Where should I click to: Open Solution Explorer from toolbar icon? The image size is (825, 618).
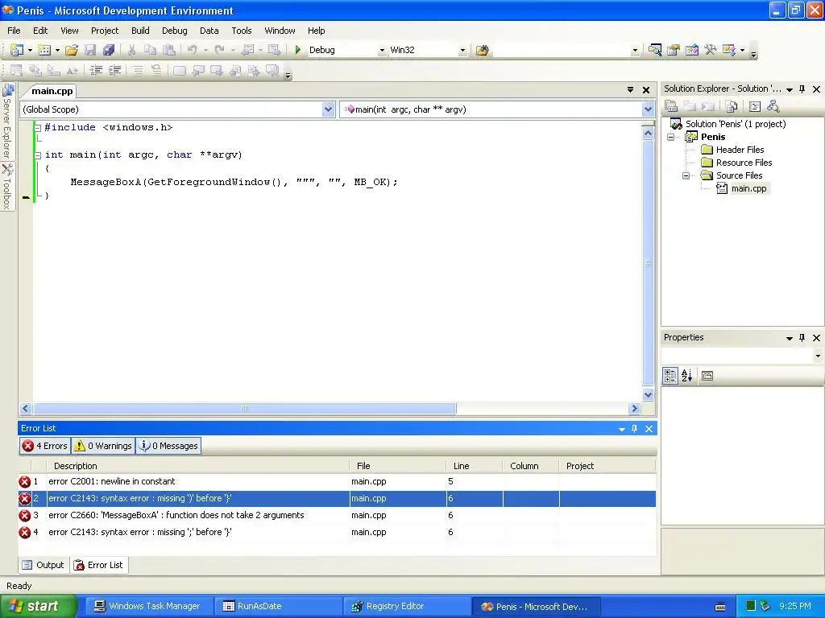pyautogui.click(x=654, y=50)
